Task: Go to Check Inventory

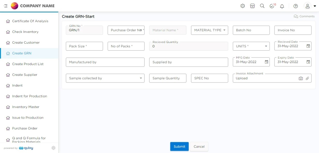Action: click(26, 32)
